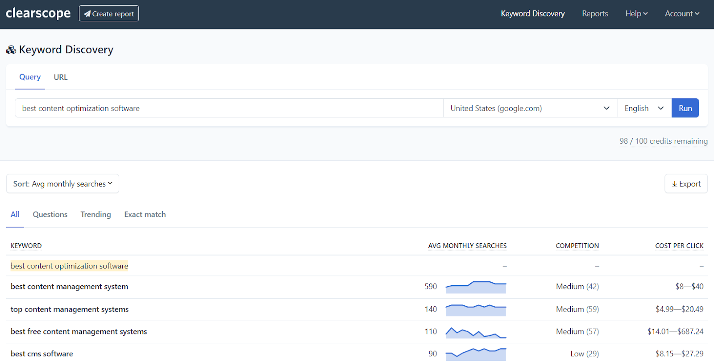Click the Low (29) competition value

[585, 354]
